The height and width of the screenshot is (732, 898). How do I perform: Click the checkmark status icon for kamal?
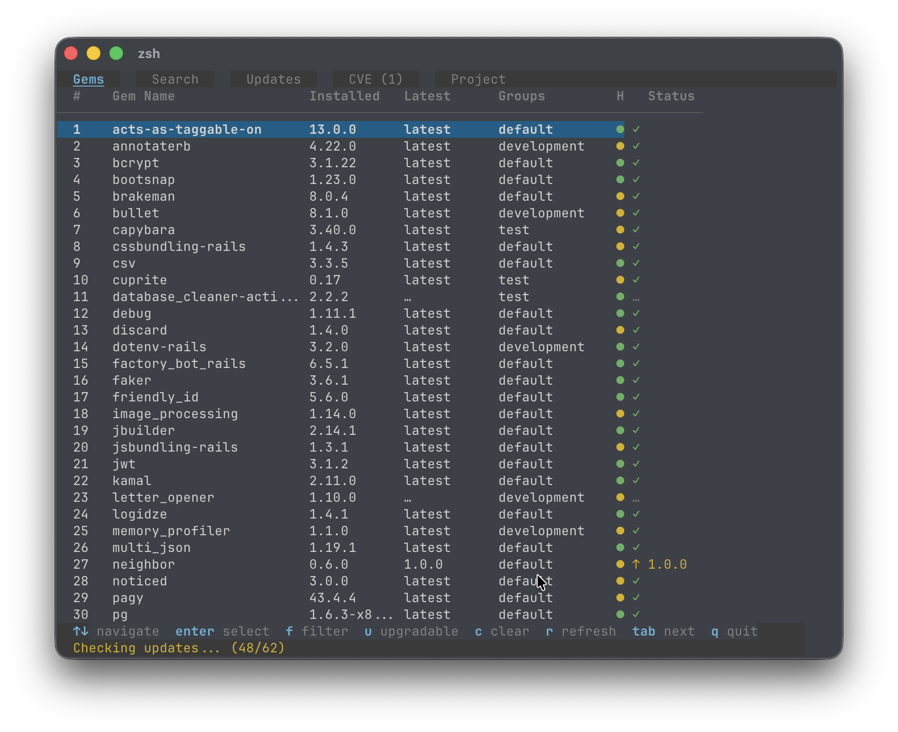click(x=636, y=481)
